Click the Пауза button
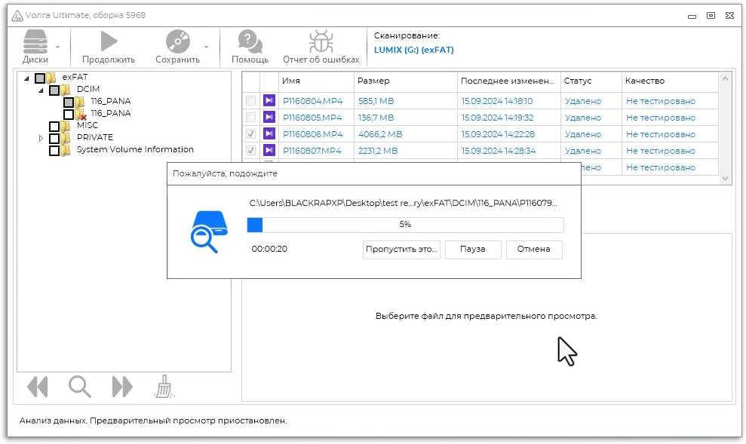 [x=473, y=249]
